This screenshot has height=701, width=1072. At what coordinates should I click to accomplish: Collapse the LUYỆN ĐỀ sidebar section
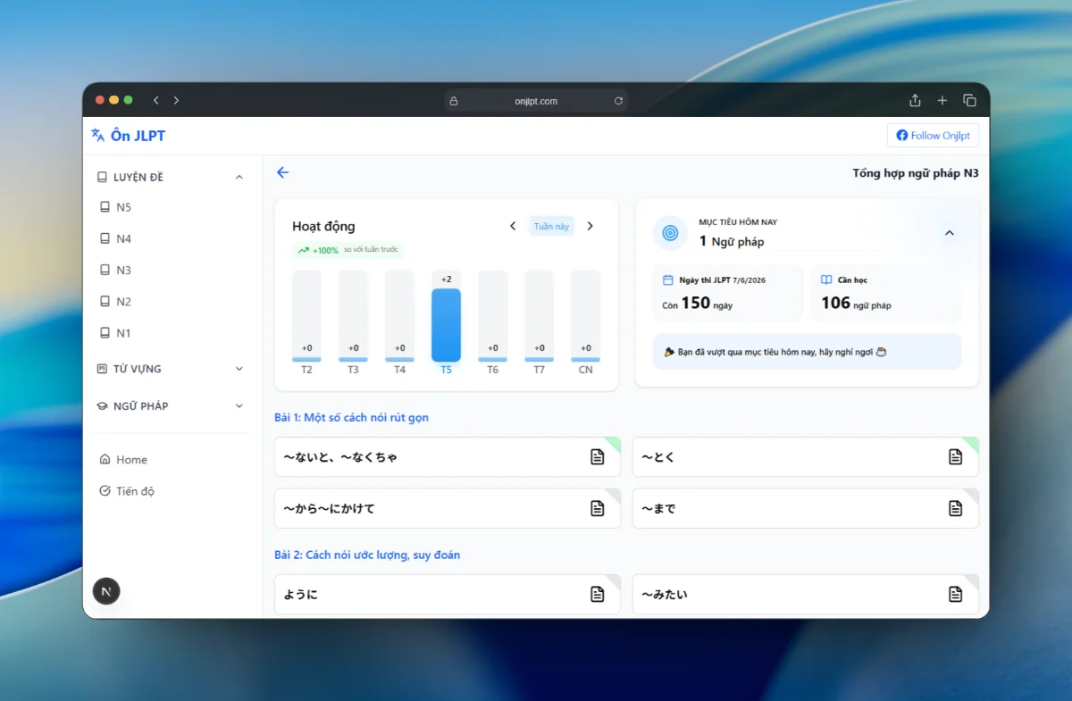[239, 177]
